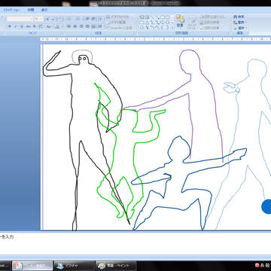Click the Increase Indent icon
The width and height of the screenshot is (271, 271).
pos(93,19)
